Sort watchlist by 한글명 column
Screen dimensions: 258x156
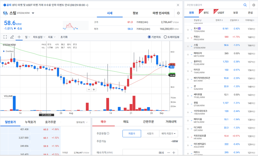198,20
